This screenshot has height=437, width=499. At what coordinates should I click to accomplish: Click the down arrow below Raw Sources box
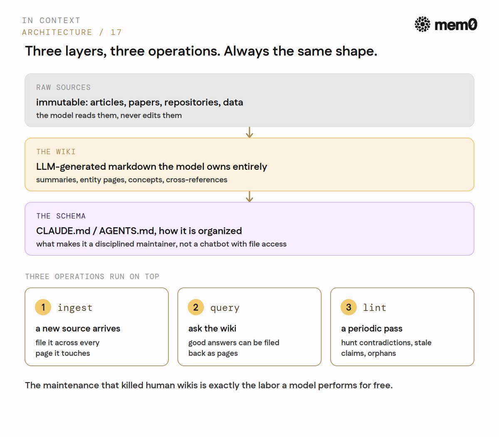249,132
